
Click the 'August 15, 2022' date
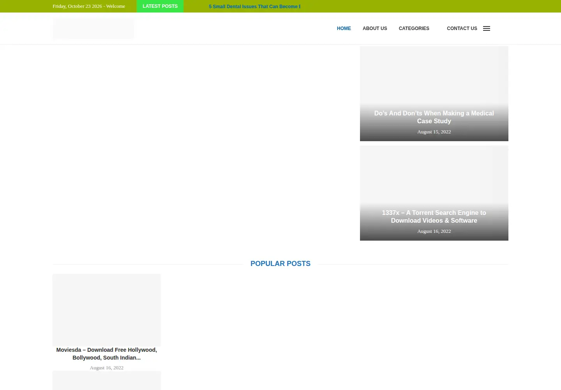click(x=434, y=132)
